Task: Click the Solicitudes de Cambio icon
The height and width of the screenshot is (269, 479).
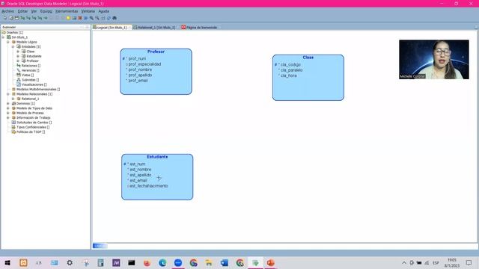Action: click(13, 123)
